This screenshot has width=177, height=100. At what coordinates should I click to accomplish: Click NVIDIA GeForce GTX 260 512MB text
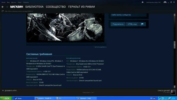tap(89, 70)
